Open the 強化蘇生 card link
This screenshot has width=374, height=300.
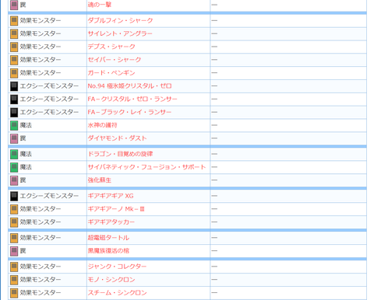tap(100, 180)
